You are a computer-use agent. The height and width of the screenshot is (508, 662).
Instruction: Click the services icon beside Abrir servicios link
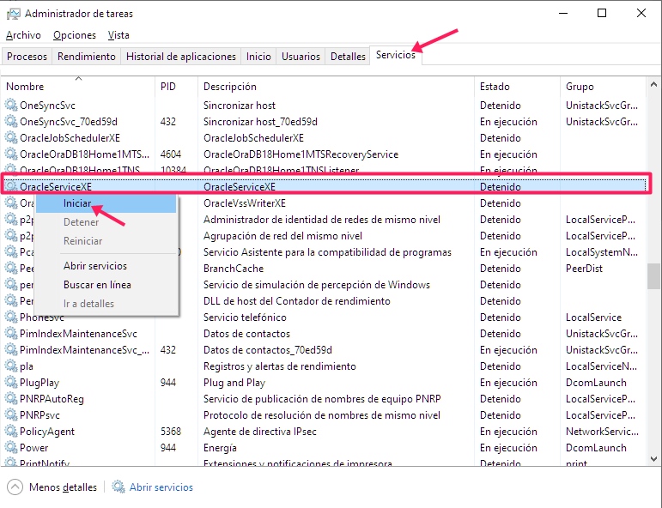(x=118, y=487)
